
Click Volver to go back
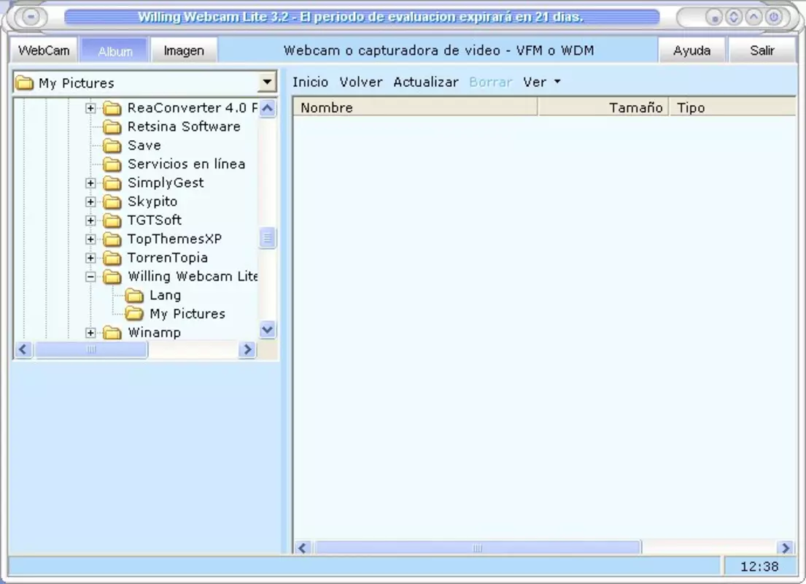tap(361, 82)
